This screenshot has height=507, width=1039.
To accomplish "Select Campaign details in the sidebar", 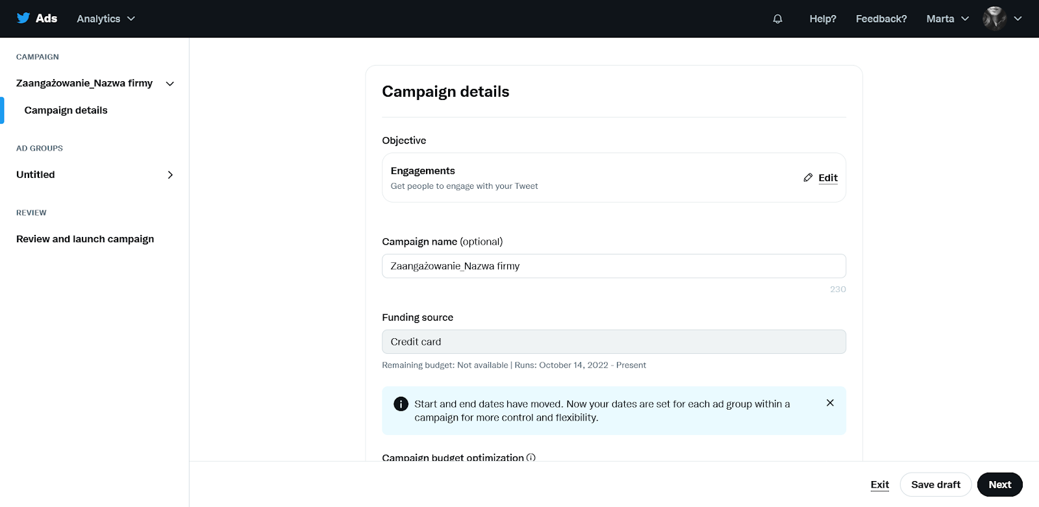I will (x=66, y=110).
